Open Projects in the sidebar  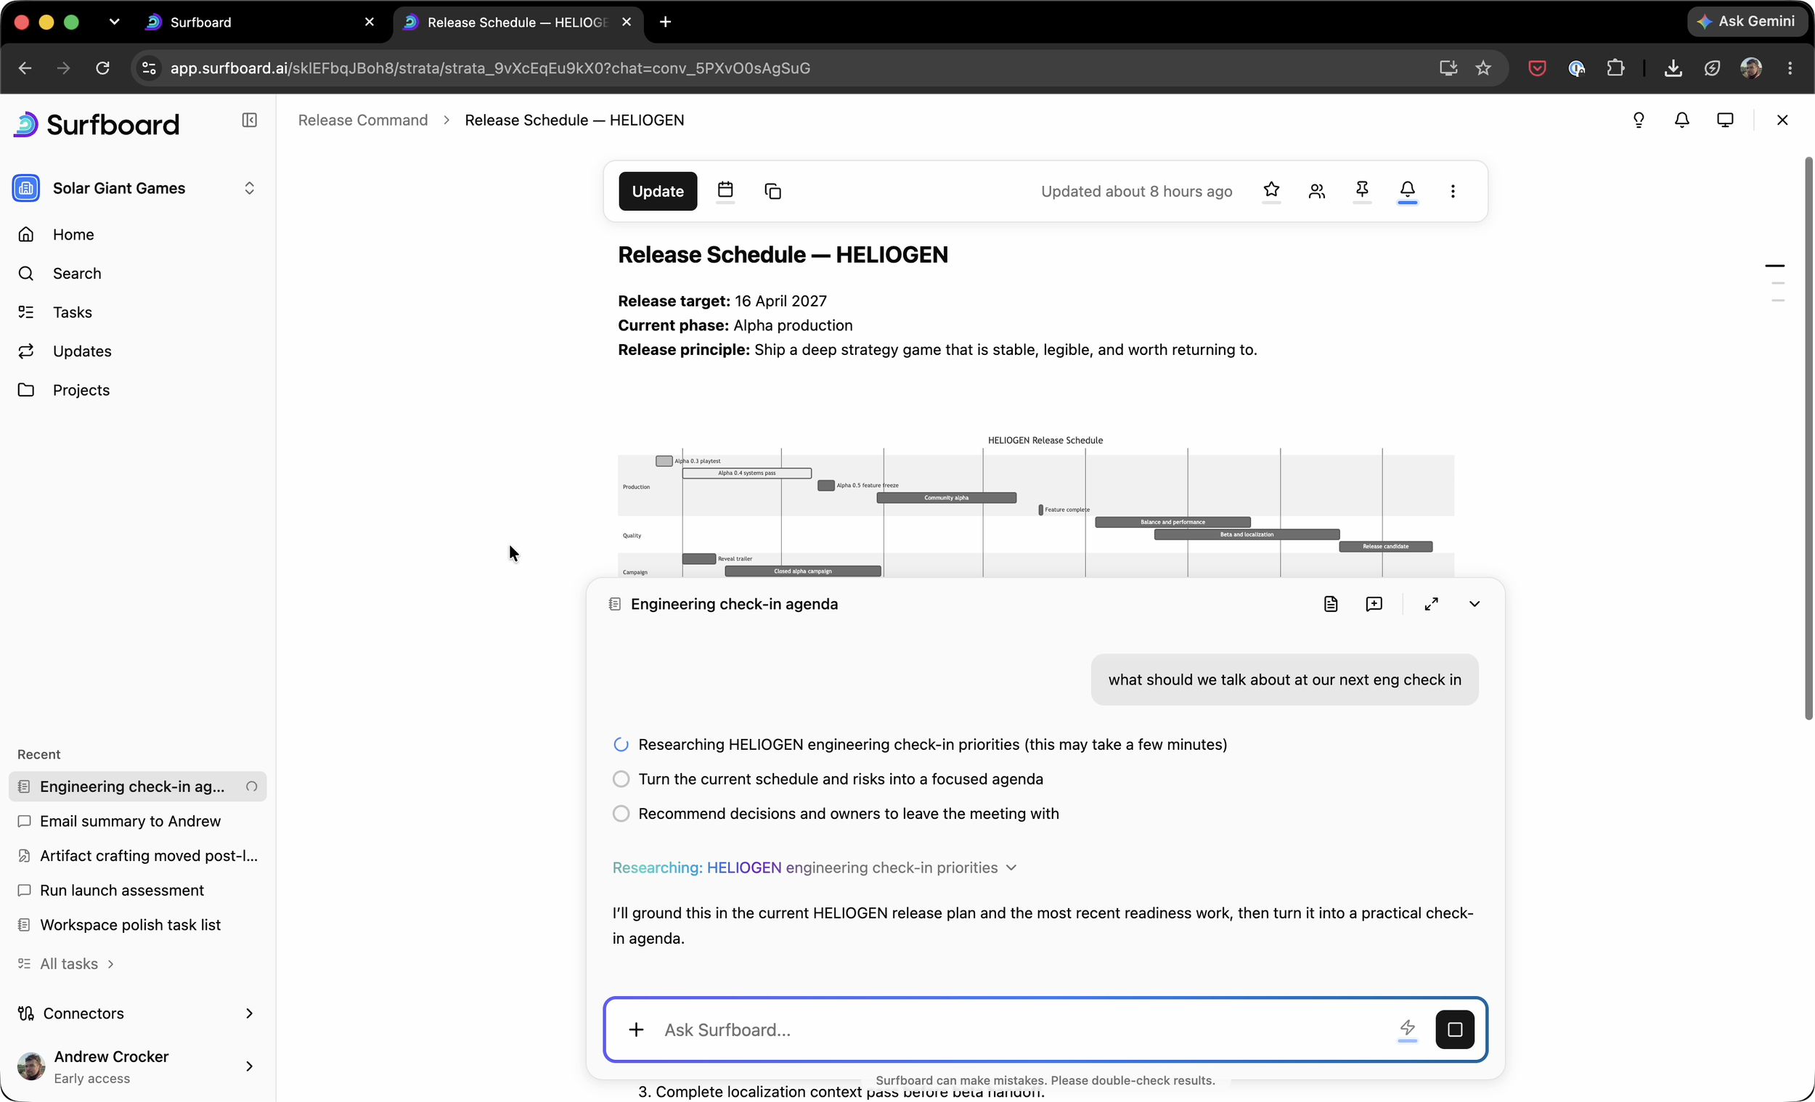[137, 391]
